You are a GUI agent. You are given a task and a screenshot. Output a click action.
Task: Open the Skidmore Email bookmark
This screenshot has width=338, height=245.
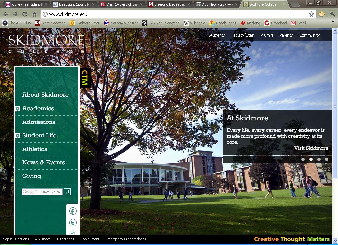[x=85, y=23]
